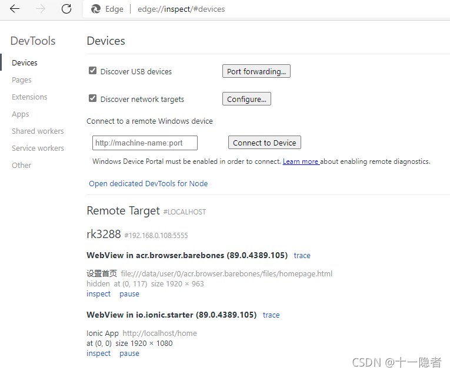Open Port forwarding settings
Image resolution: width=450 pixels, height=373 pixels.
[256, 71]
